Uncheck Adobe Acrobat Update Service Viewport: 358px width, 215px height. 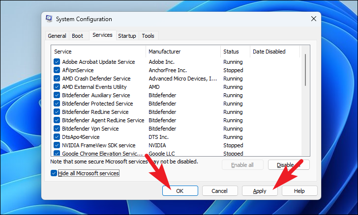click(57, 62)
